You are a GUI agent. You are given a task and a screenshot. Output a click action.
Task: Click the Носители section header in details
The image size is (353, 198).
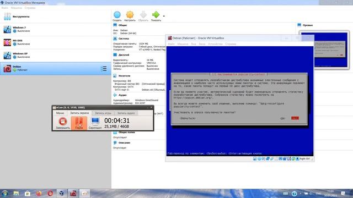(124, 76)
